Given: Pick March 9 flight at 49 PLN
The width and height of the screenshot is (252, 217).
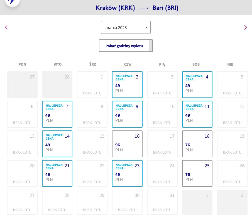Looking at the screenshot, I should coord(127,114).
